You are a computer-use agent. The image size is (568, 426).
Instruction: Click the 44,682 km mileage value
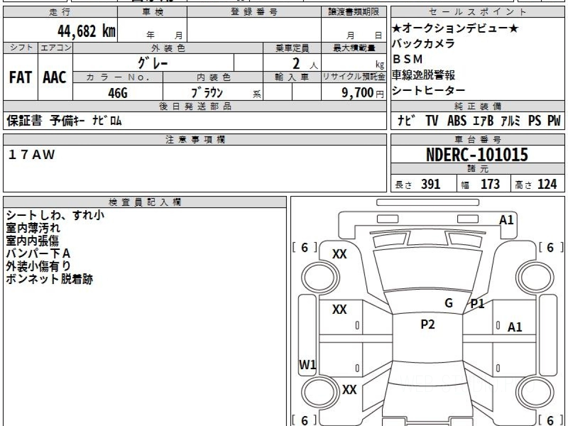click(x=86, y=31)
